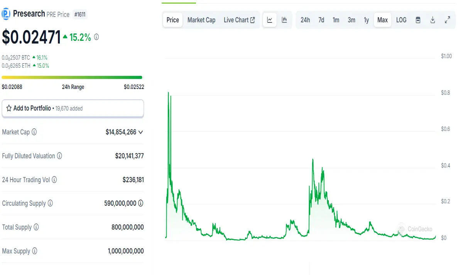Show 24 Hour Trading Vol info icon

54,180
